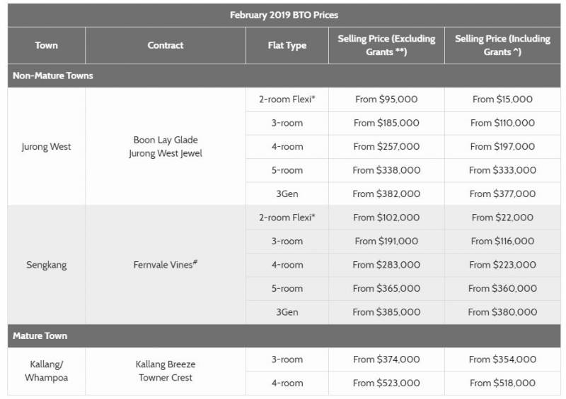The width and height of the screenshot is (566, 399).
Task: Click the From $223,000 price cell
Action: point(502,265)
